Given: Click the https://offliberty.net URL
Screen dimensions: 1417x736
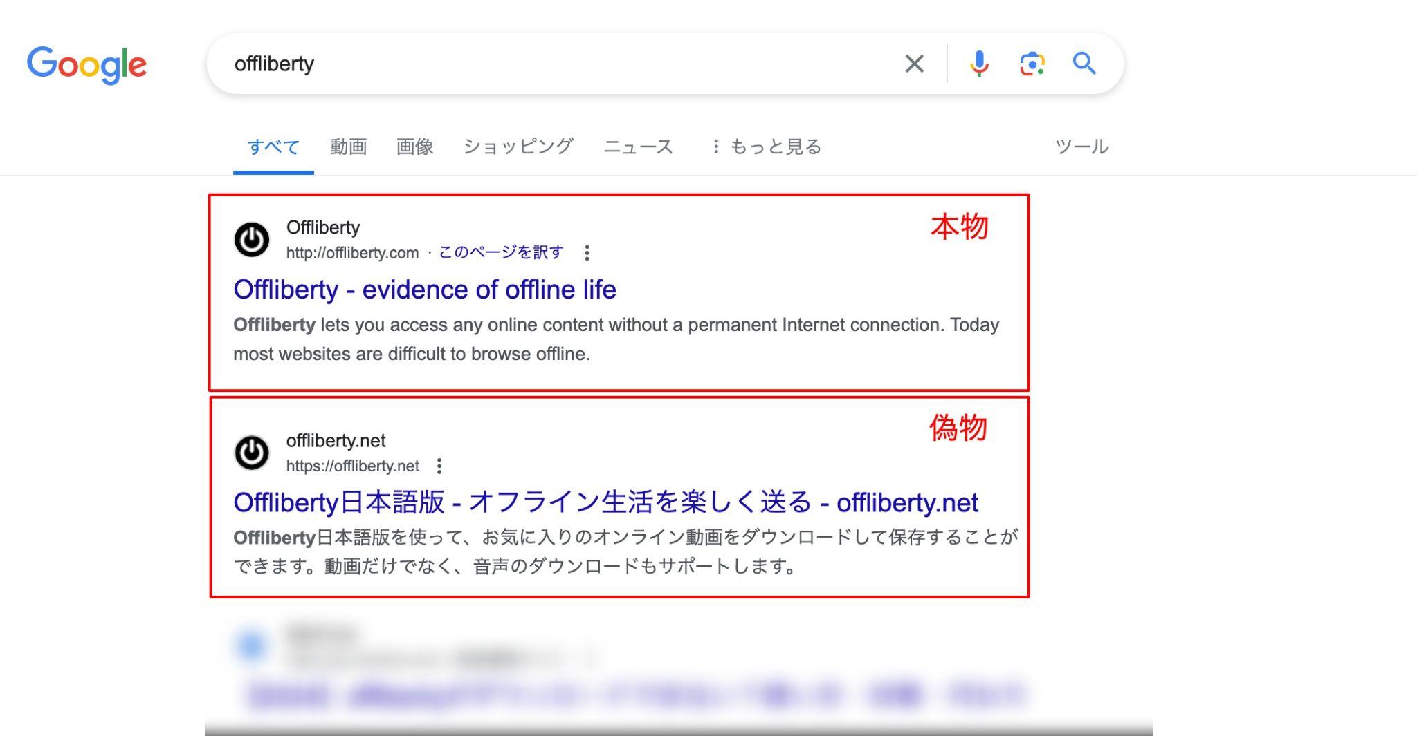Looking at the screenshot, I should coord(353,466).
